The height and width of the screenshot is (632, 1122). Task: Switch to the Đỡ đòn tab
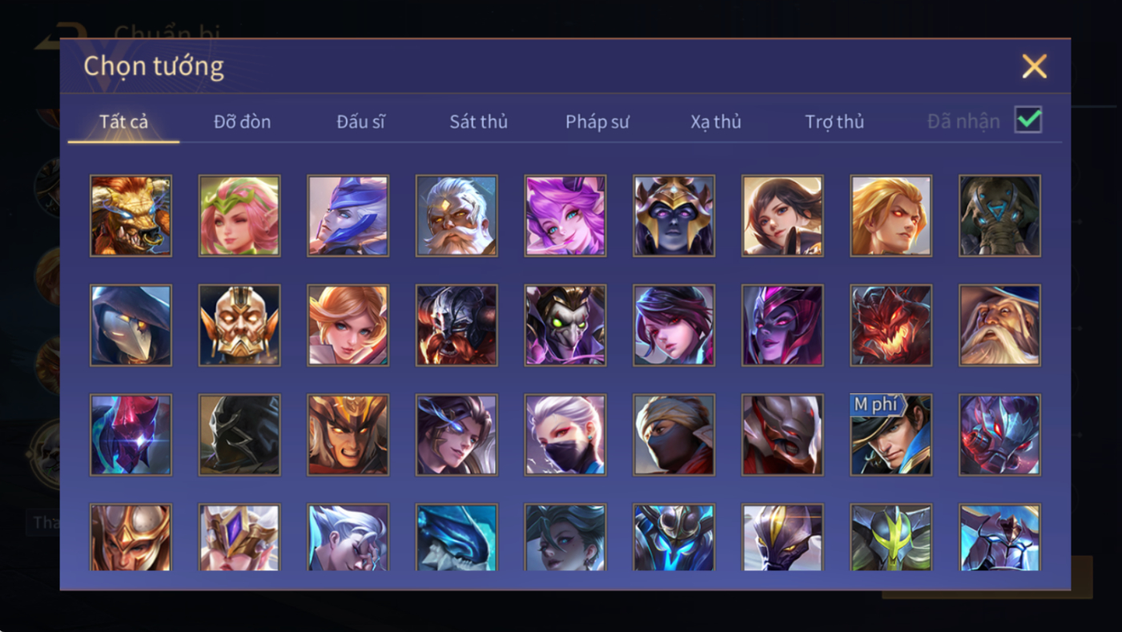pyautogui.click(x=242, y=122)
